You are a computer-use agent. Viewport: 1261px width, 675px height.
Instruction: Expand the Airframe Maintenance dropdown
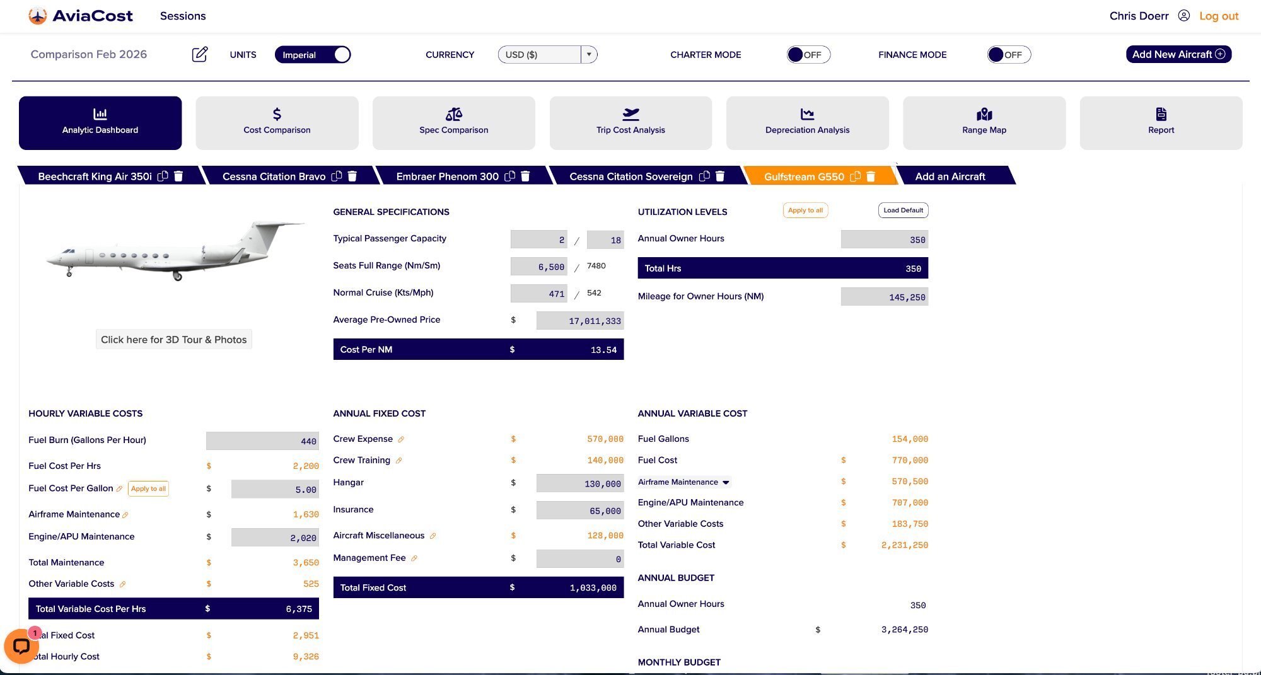click(726, 482)
